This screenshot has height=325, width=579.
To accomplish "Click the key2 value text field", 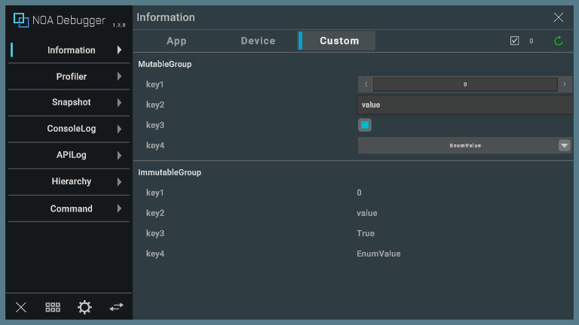I will click(x=464, y=105).
